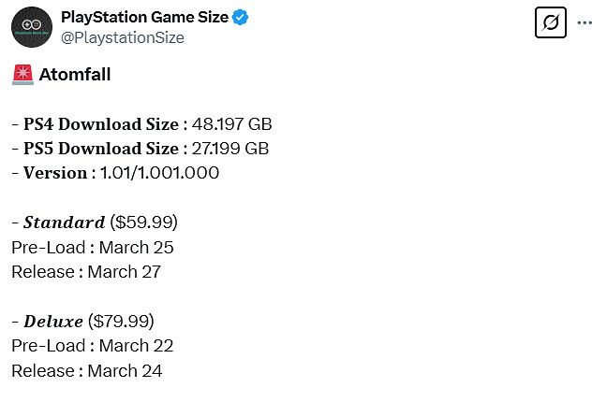The image size is (592, 402).
Task: Click the Pre-Load : March 22 line
Action: [x=93, y=346]
